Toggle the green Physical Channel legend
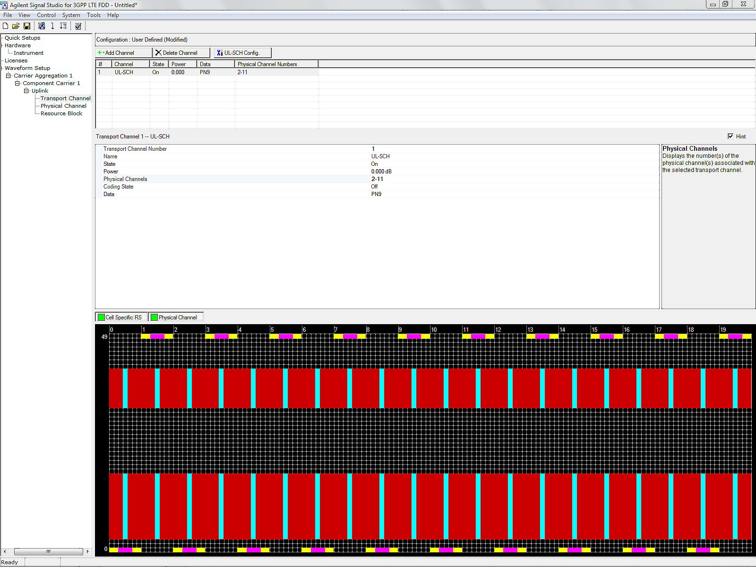756x567 pixels. coord(176,318)
